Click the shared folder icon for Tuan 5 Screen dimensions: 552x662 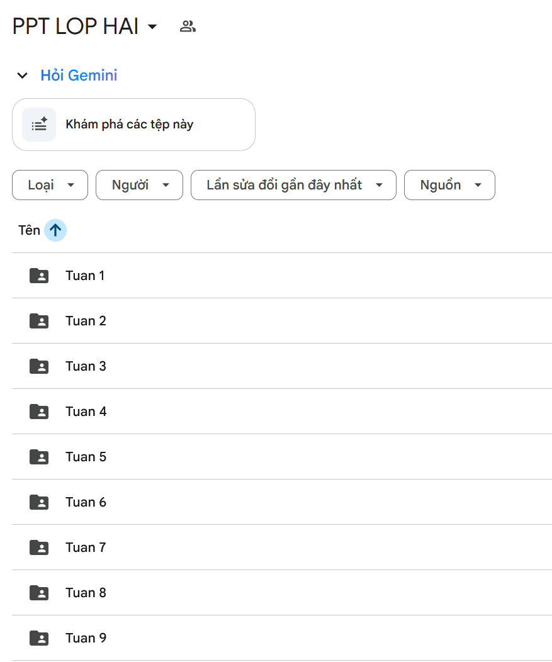(39, 457)
